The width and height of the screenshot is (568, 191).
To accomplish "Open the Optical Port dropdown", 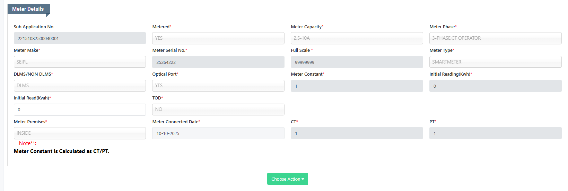I will 218,86.
